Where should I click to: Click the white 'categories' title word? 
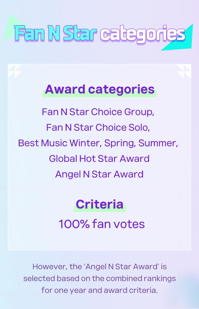[x=143, y=35]
